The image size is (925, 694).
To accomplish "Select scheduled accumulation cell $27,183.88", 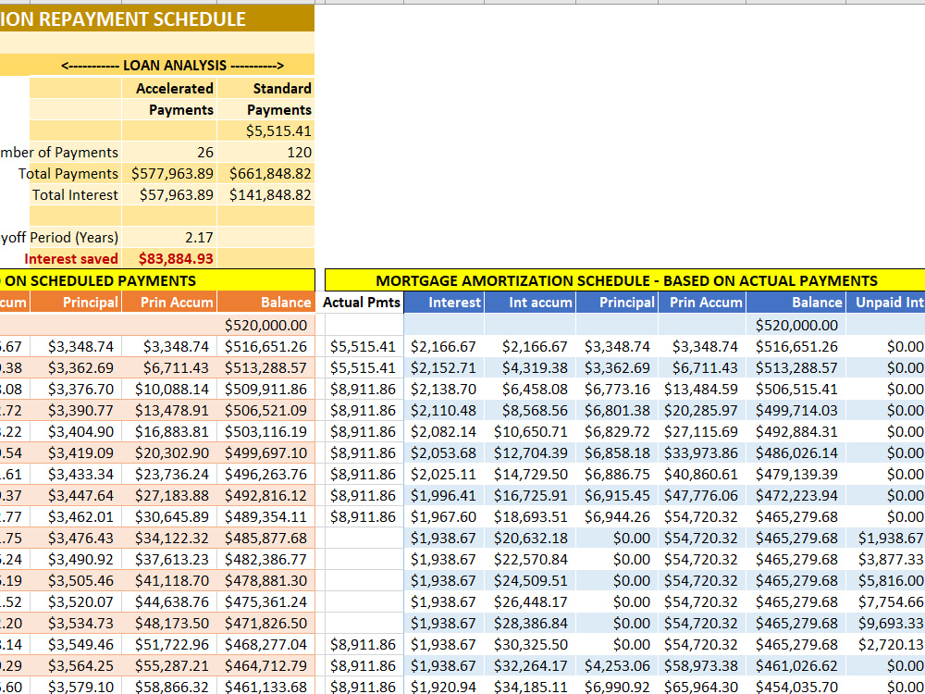I will coord(170,495).
